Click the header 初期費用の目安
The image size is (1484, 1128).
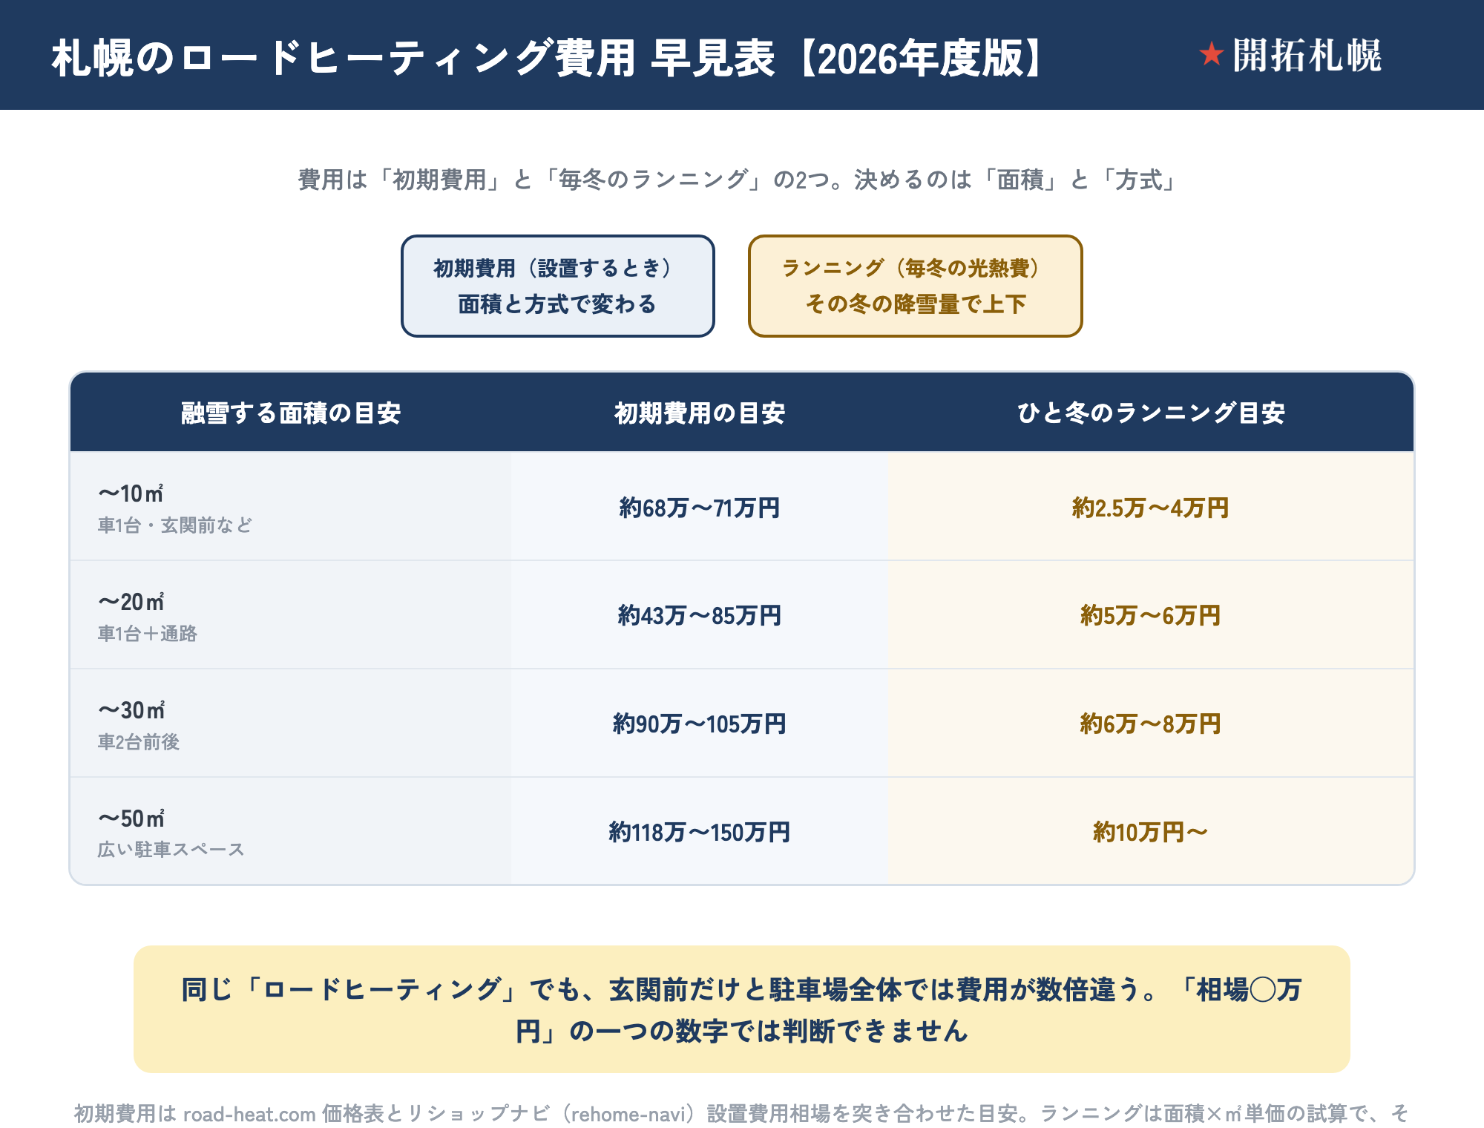click(700, 413)
